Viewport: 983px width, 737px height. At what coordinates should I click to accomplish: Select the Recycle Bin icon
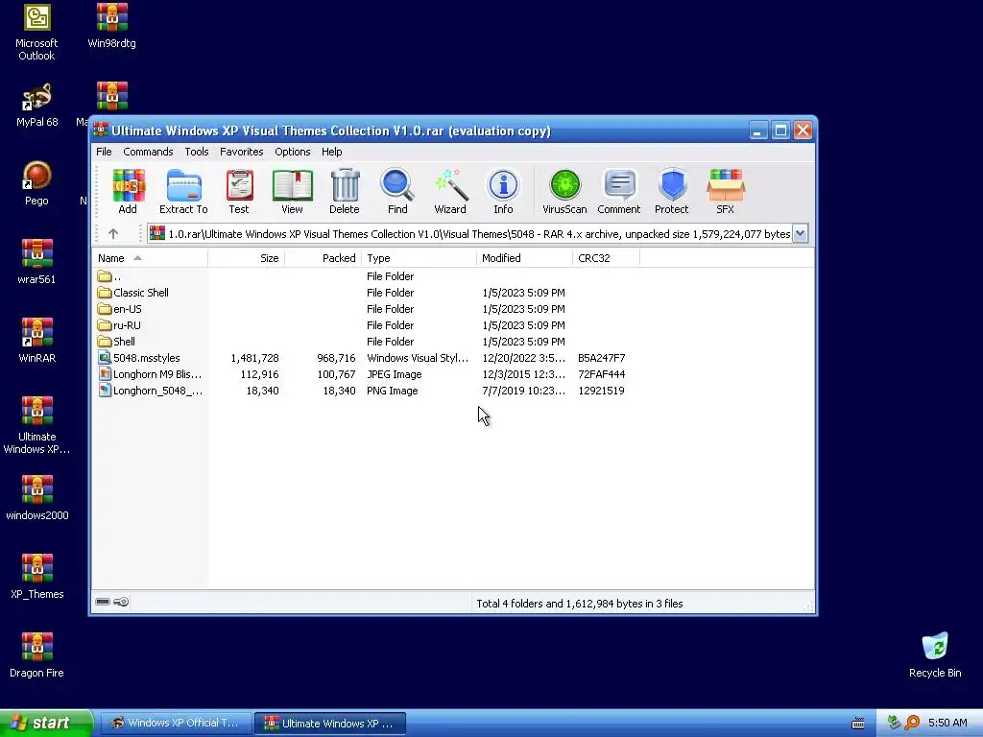coord(935,655)
